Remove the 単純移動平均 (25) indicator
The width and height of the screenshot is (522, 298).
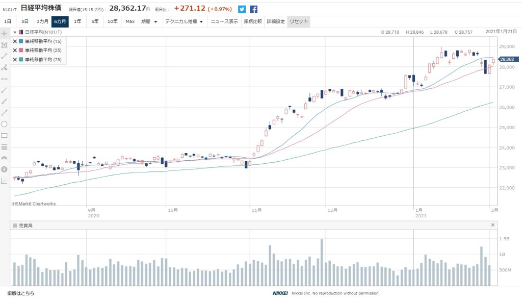[x=15, y=51]
